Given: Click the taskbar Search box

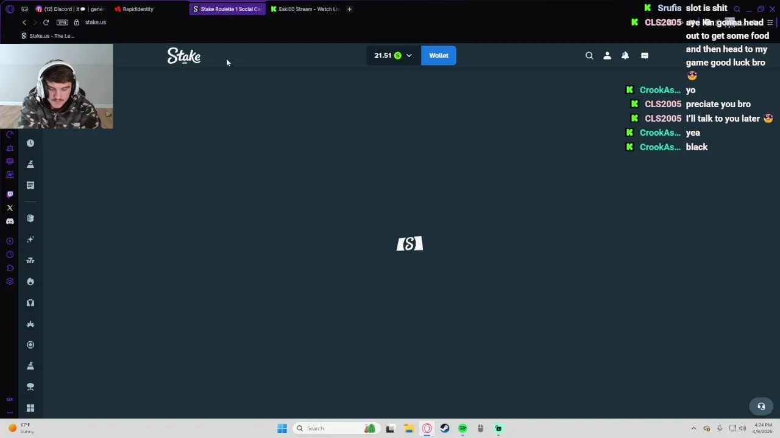Looking at the screenshot, I should [335, 428].
